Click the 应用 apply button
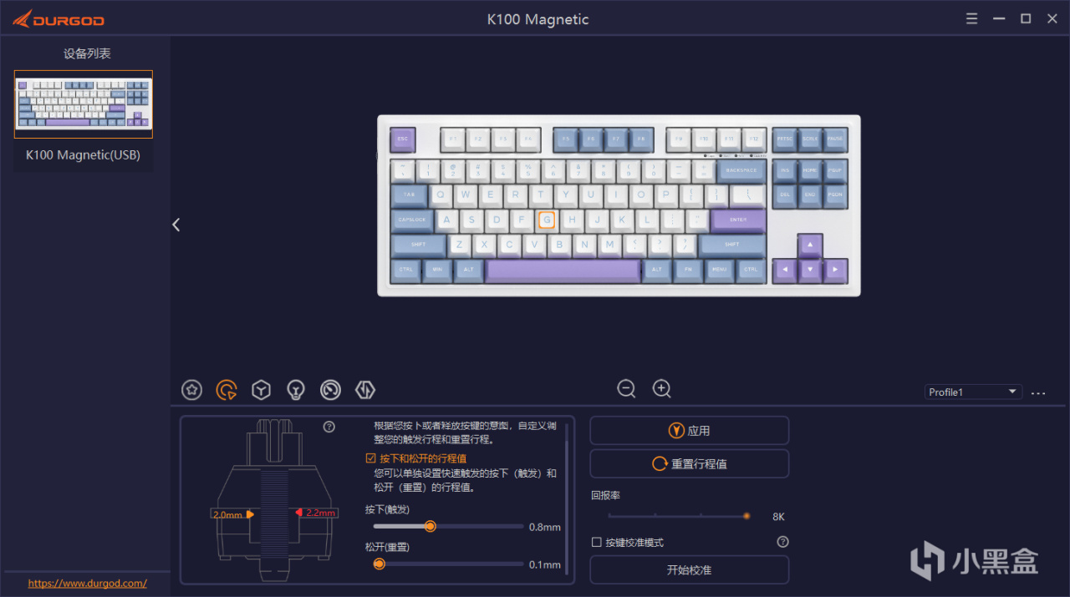 [690, 431]
